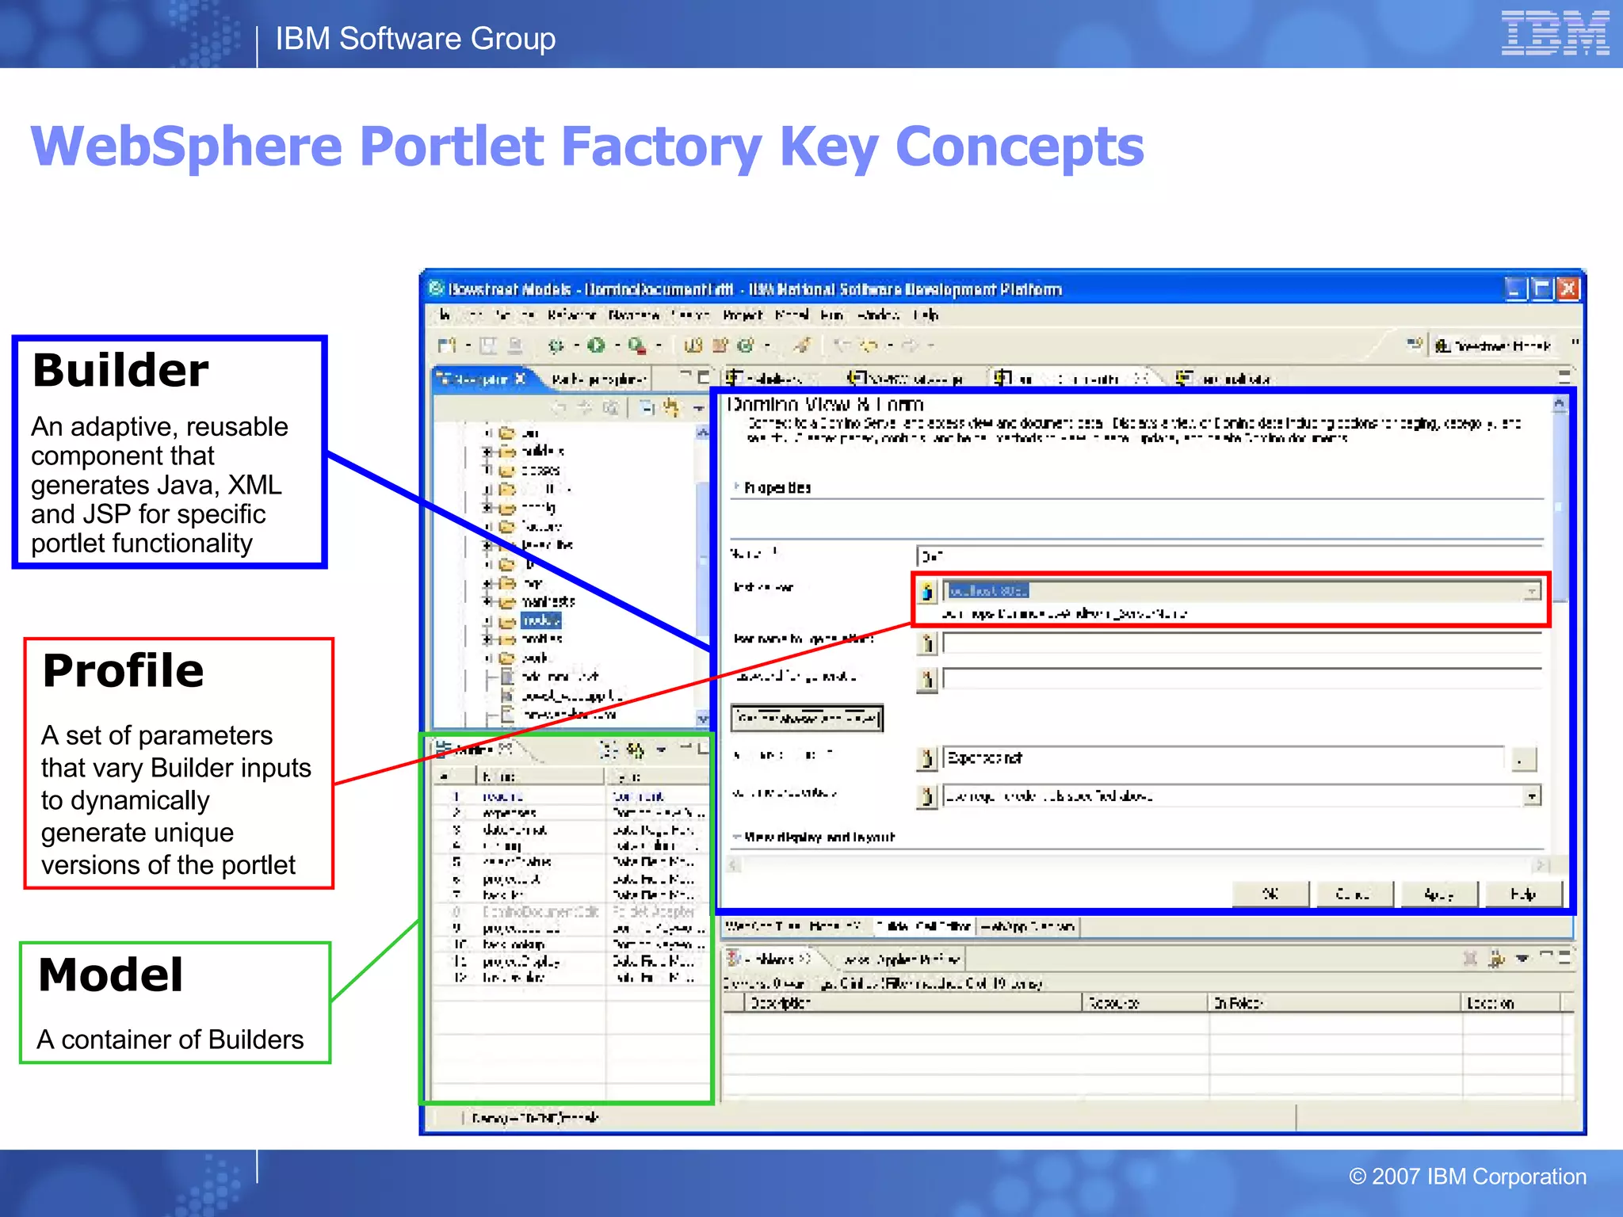Click the Search flashlight toolbar icon
Viewport: 1623px width, 1217px height.
click(x=802, y=345)
